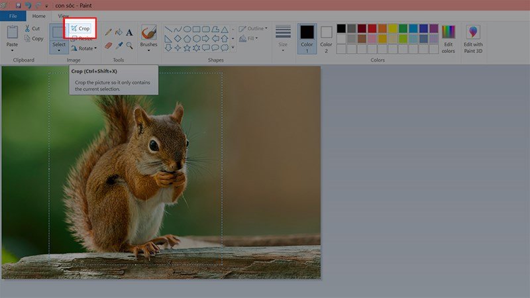Choose the Right arrow shape
Image resolution: width=530 pixels, height=298 pixels.
206,39
